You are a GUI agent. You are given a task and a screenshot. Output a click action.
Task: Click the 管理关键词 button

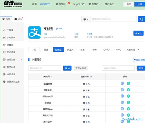(81, 68)
